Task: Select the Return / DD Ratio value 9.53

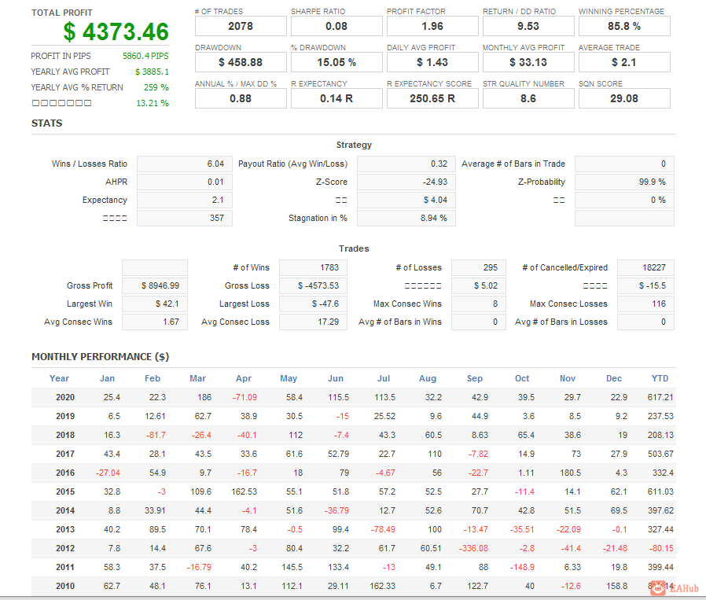Action: [528, 26]
